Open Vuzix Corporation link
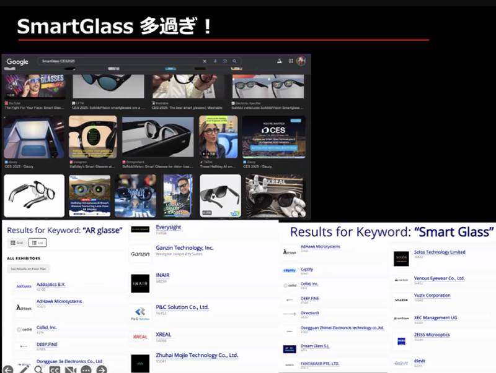The image size is (496, 373). click(432, 296)
